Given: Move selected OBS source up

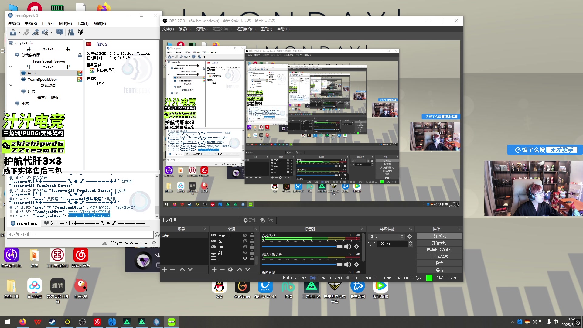Looking at the screenshot, I should tap(240, 269).
